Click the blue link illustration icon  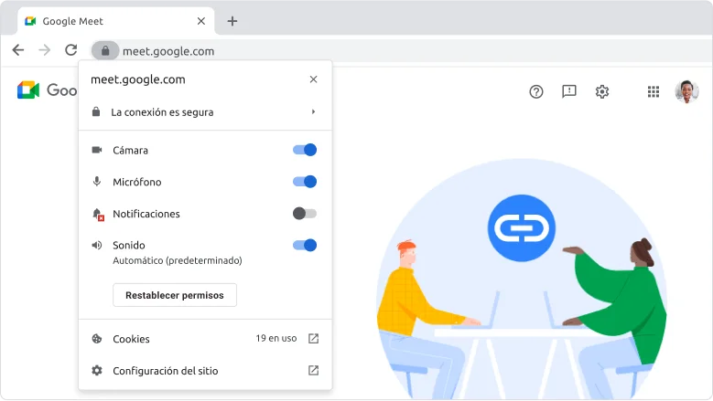(x=522, y=228)
